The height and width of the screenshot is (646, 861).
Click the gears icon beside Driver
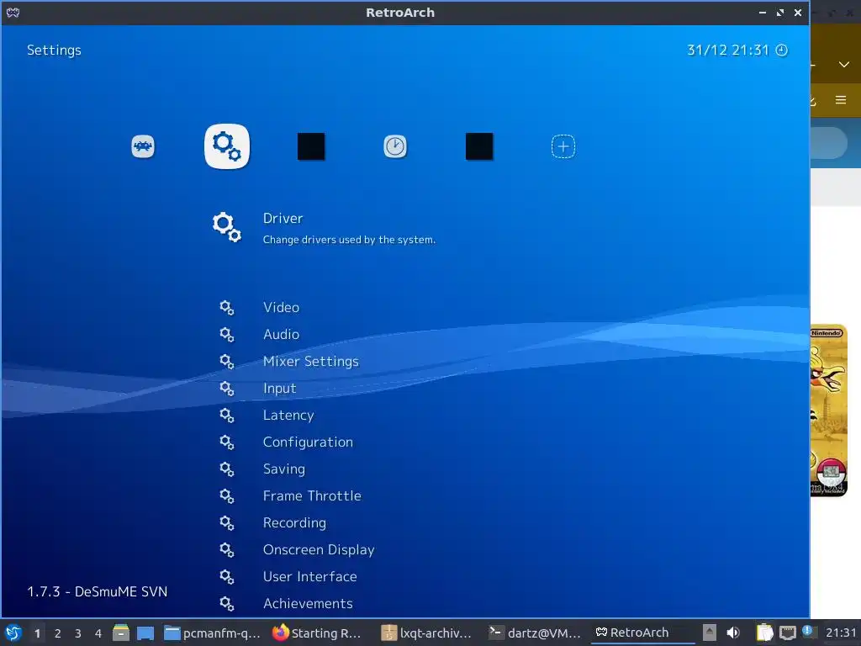coord(227,227)
